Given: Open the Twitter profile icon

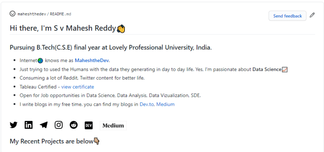Looking at the screenshot, I should tap(14, 125).
